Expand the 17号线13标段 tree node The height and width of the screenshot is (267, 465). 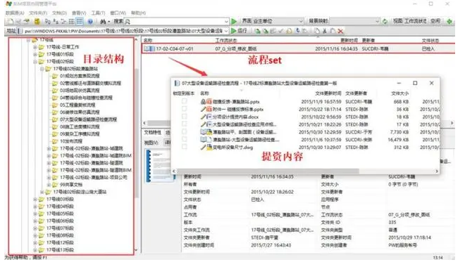click(x=35, y=250)
